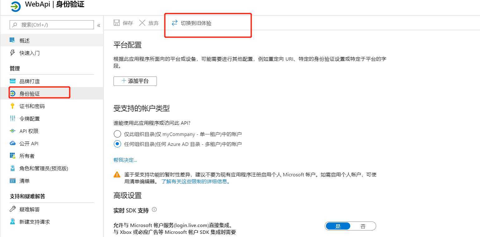Click the 添加平台 button

[x=135, y=81]
